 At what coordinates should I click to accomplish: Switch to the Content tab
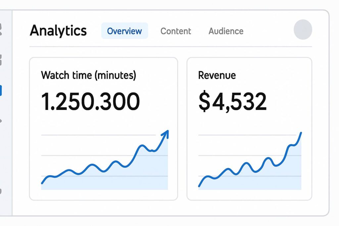coord(176,31)
